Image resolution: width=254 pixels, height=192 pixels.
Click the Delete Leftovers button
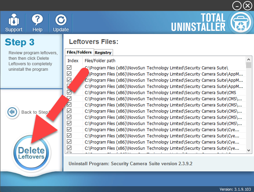coord(31,153)
